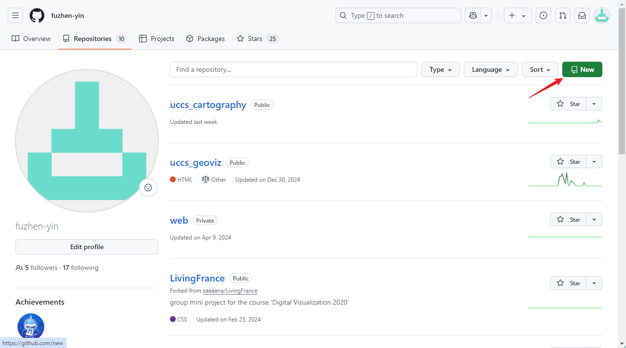Expand the Language filter dropdown
626x348 pixels.
click(491, 69)
